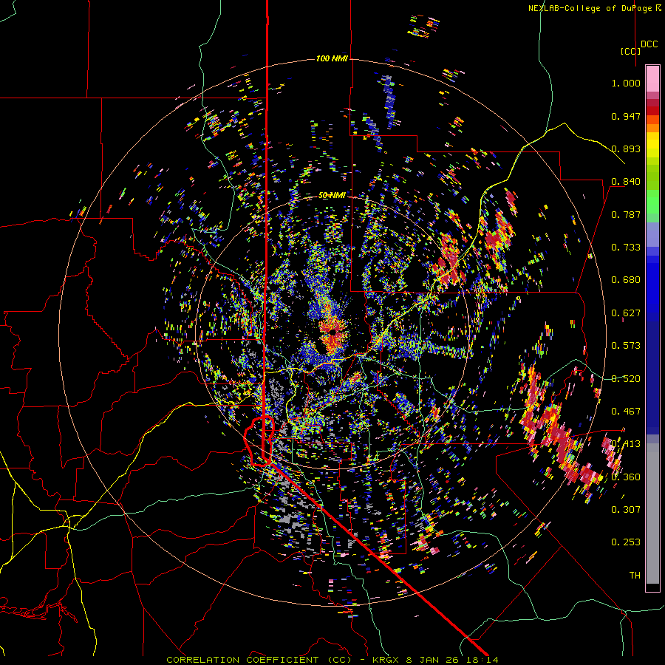Viewport: 665px width, 665px height.
Task: Click the gray lower color bar segment
Action: point(652,514)
